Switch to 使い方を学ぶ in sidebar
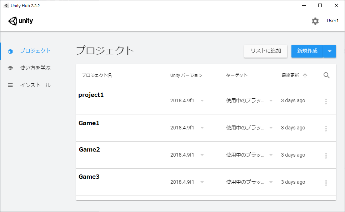The width and height of the screenshot is (345, 212). (x=35, y=68)
